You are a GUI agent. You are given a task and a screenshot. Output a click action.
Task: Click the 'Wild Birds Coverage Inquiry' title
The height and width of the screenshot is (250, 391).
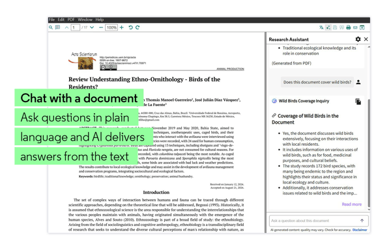(304, 101)
